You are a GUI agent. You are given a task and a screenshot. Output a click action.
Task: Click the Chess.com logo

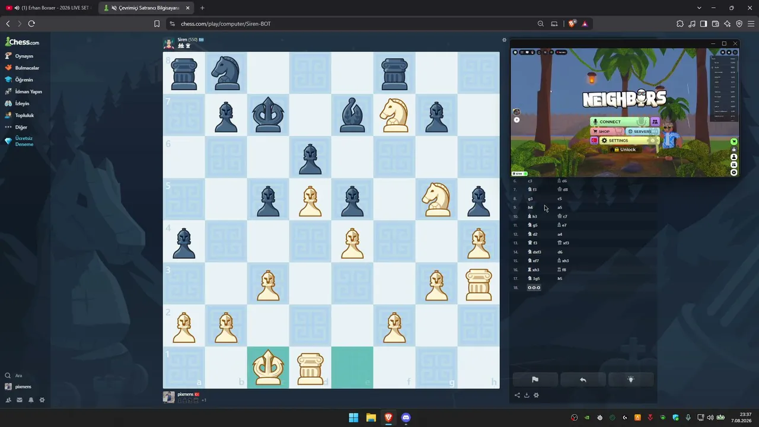pyautogui.click(x=22, y=42)
